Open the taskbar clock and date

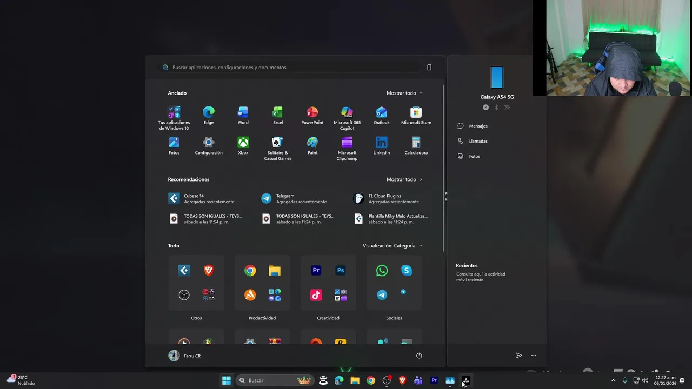pos(665,380)
